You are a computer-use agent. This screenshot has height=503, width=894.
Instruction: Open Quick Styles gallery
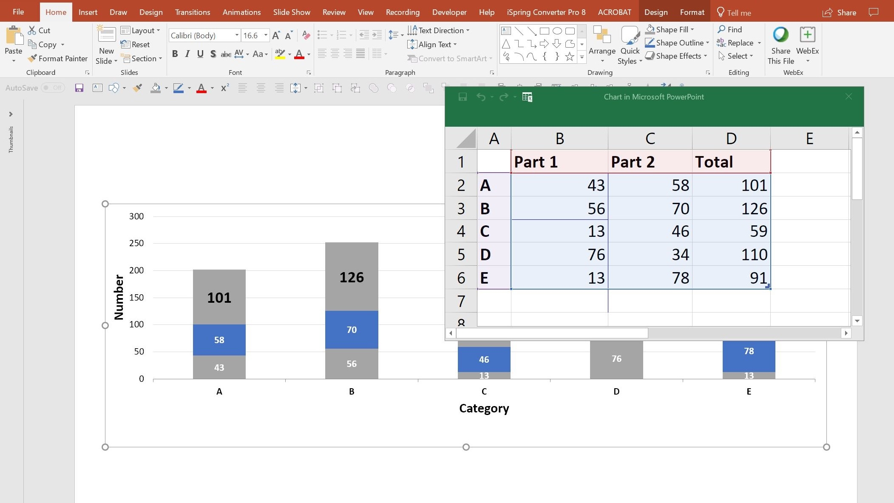[629, 43]
